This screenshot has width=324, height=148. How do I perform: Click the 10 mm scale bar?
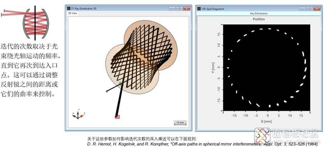pyautogui.click(x=181, y=123)
